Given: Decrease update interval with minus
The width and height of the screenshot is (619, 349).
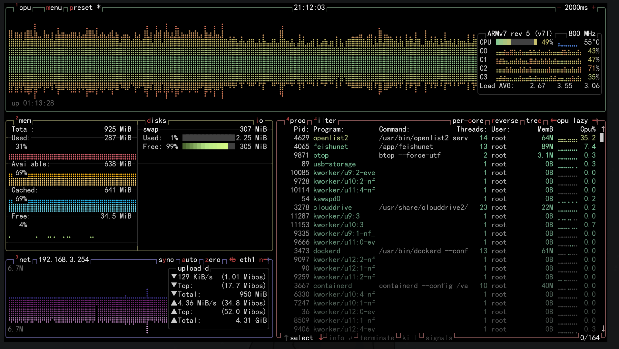Looking at the screenshot, I should tap(559, 7).
